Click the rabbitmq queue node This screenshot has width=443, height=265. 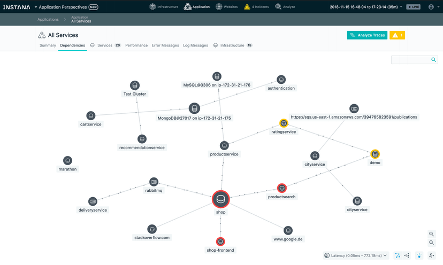pos(154,182)
